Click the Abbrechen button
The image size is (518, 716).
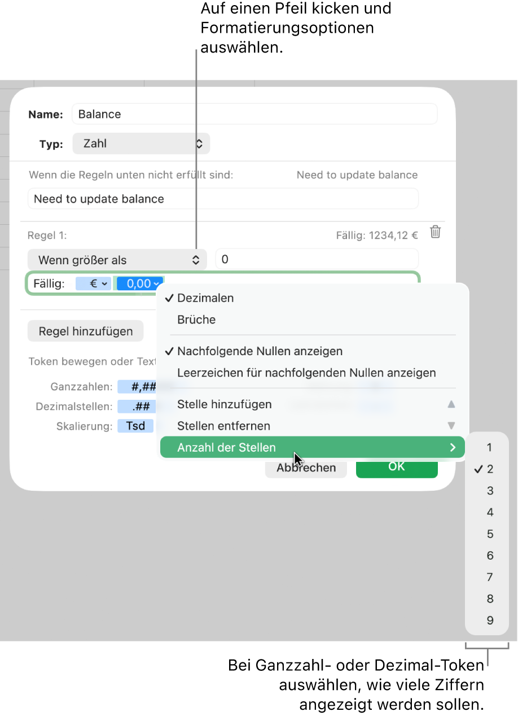pyautogui.click(x=306, y=468)
